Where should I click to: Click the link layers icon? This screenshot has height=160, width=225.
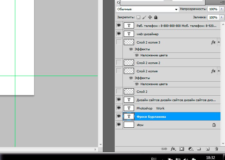tap(164, 149)
